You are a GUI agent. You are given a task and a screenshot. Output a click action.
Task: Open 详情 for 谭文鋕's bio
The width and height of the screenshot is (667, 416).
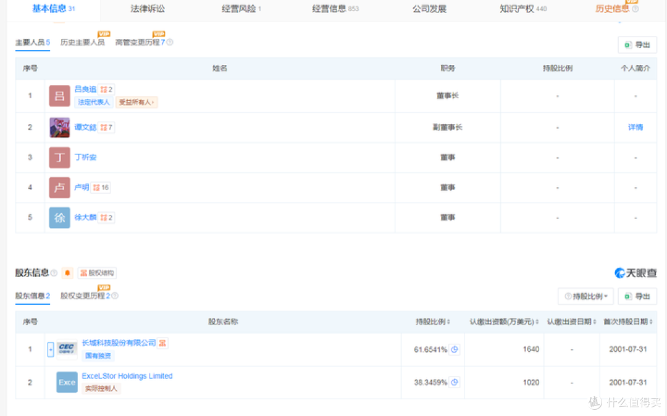coord(636,127)
